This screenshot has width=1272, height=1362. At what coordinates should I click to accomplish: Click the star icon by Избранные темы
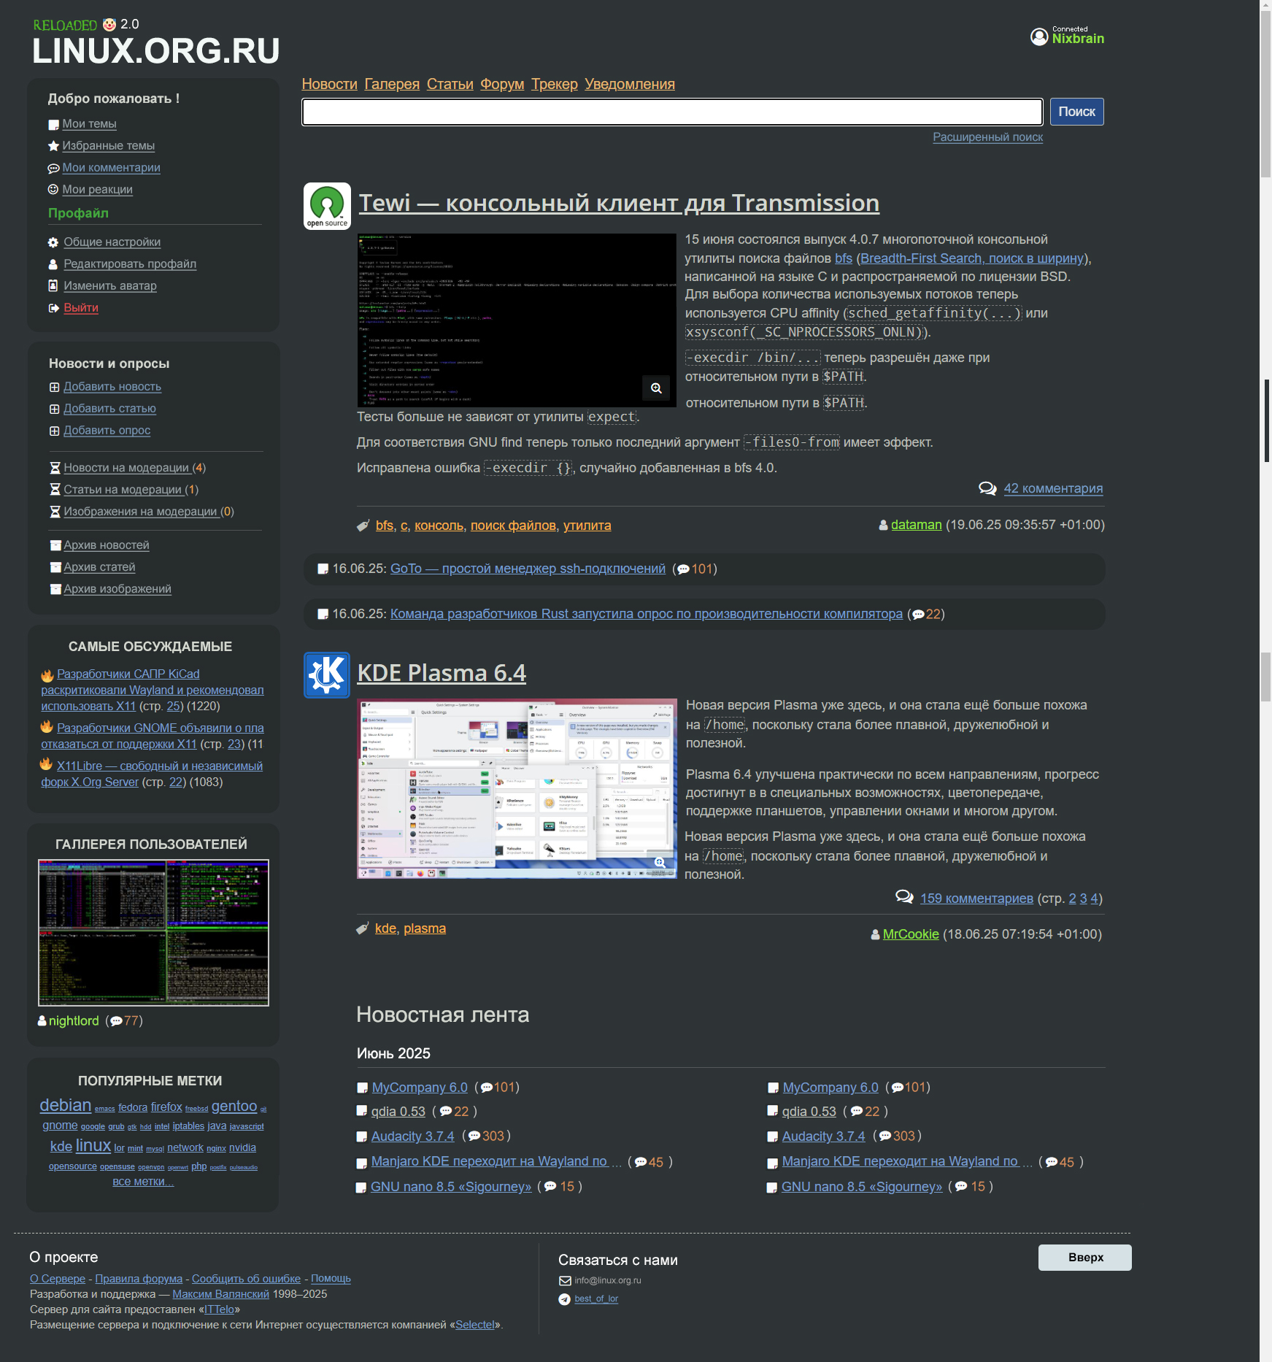[53, 146]
